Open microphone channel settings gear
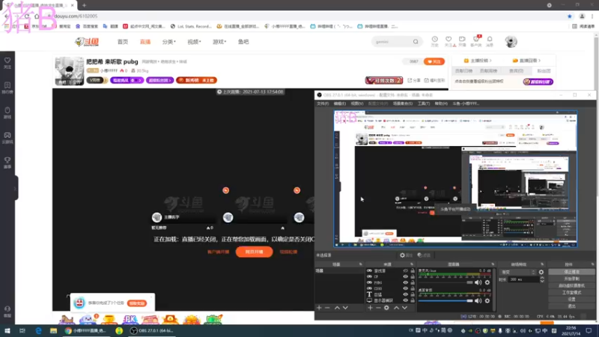Screen dimensions: 599x337 [x=487, y=282]
